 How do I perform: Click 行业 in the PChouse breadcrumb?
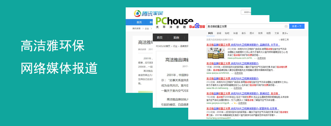point(175,46)
